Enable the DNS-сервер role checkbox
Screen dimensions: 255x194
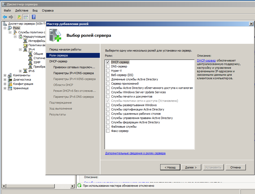pos(108,66)
